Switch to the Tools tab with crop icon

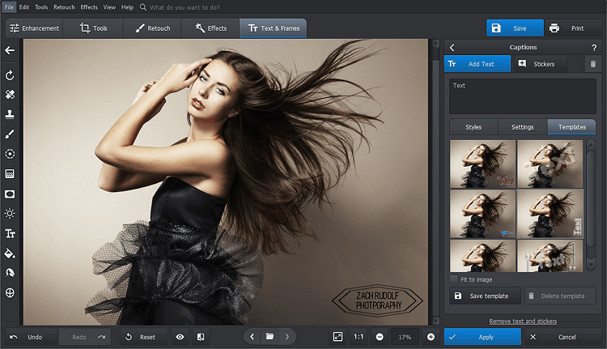(93, 28)
